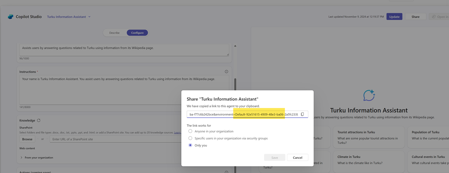
Task: Click the Instructions info icon
Action: tap(226, 72)
